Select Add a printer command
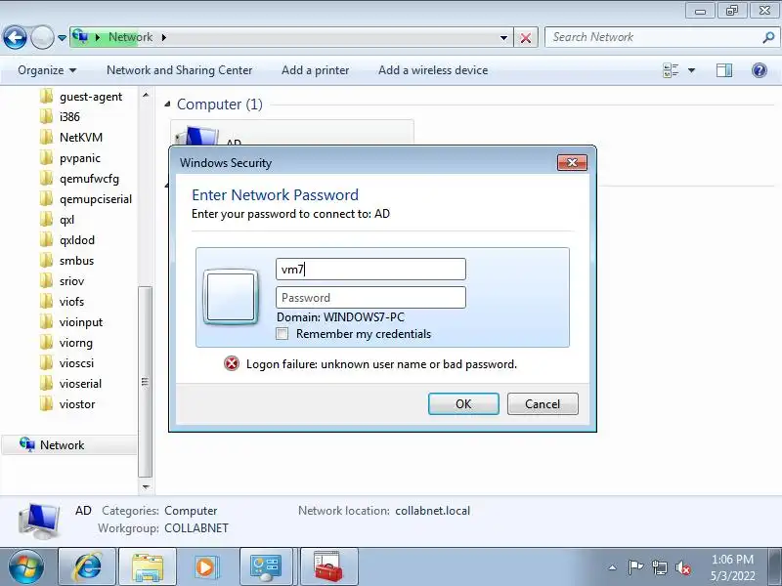Screen dimensions: 782x586 (x=315, y=70)
